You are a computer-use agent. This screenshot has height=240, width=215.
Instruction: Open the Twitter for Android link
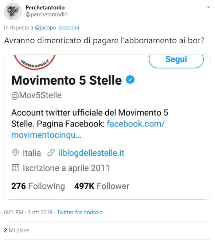point(80,212)
